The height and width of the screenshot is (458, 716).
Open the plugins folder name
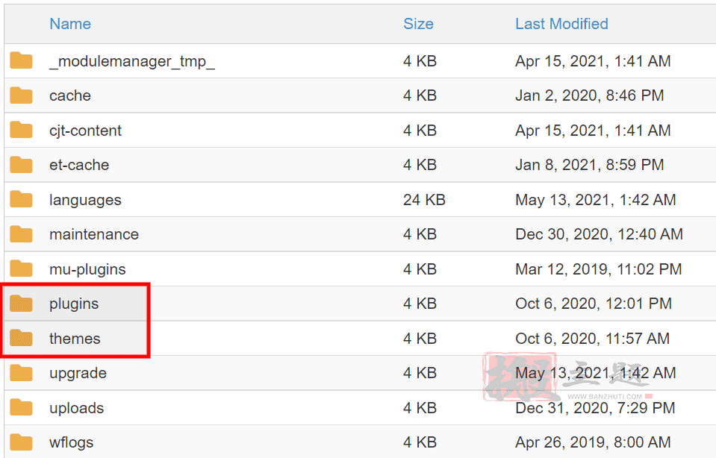[74, 304]
